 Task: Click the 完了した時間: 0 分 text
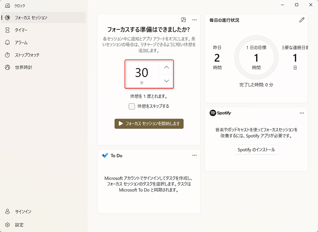[x=256, y=85]
